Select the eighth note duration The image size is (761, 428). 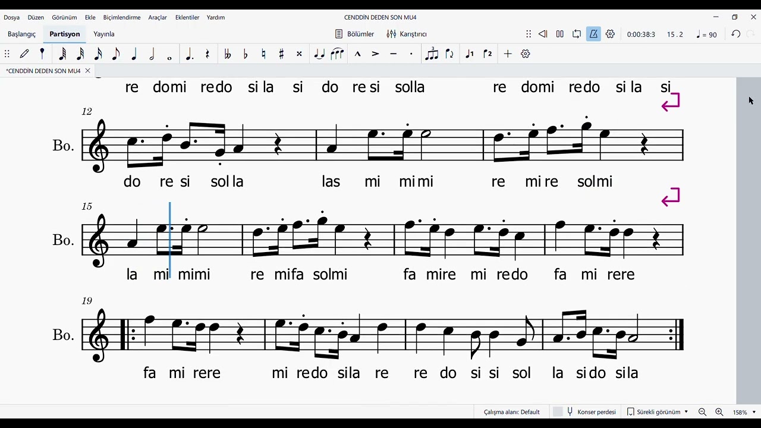116,53
